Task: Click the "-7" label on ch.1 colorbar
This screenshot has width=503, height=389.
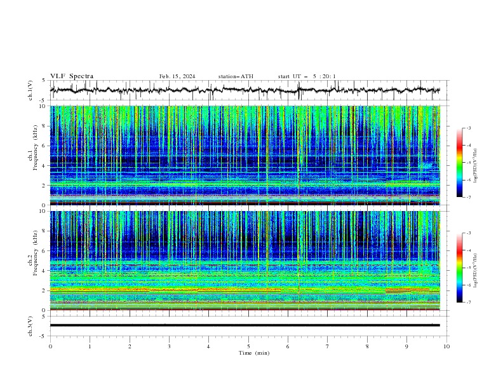Action: [469, 197]
